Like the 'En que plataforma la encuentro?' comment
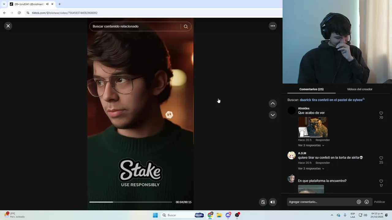The image size is (392, 220). [x=381, y=182]
